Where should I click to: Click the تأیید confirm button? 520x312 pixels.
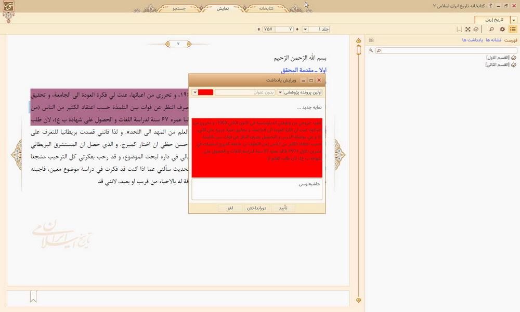283,208
